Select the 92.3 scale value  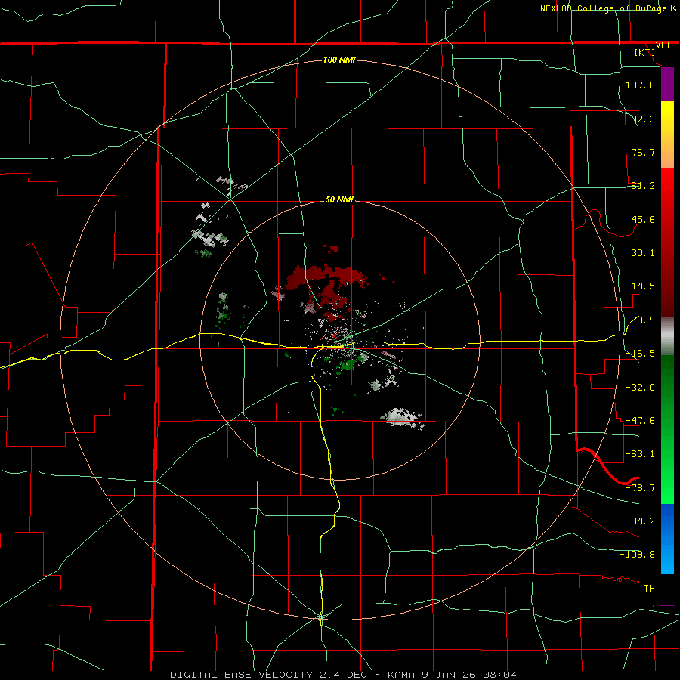coord(643,119)
